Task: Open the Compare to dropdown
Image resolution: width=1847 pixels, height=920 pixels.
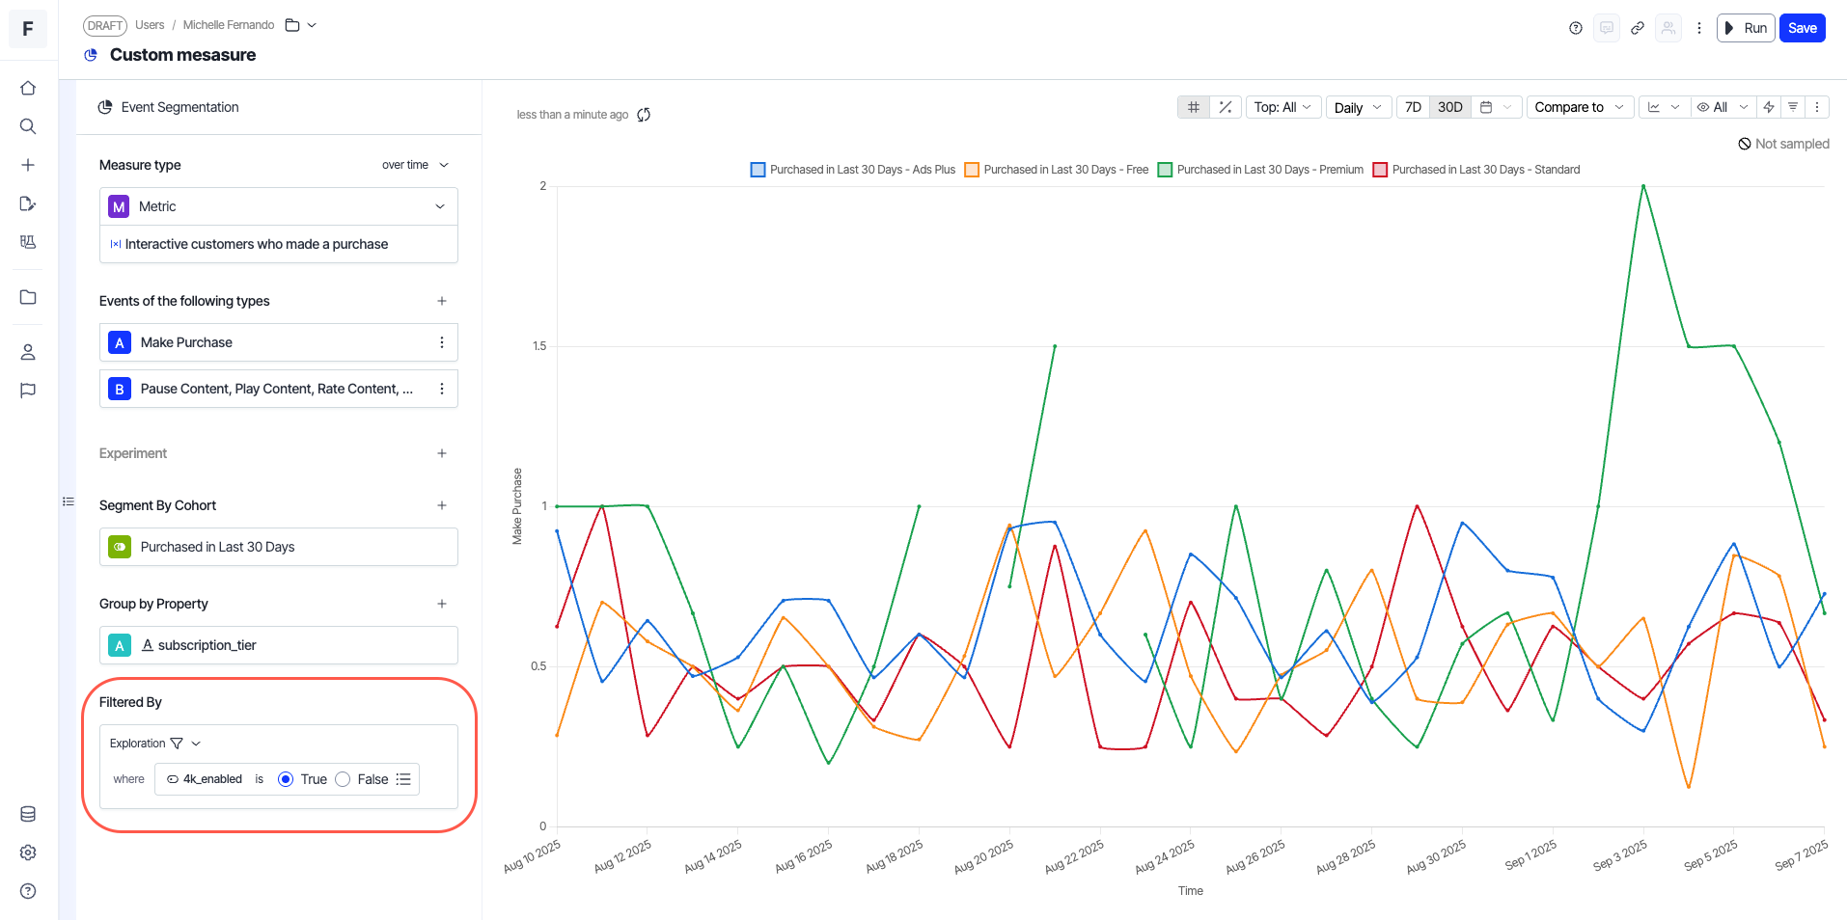Action: tap(1579, 107)
